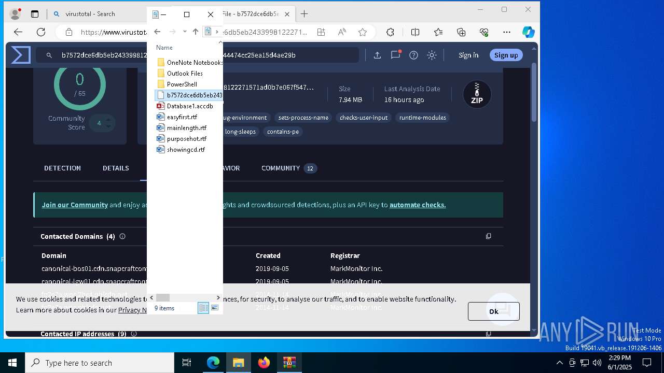Open Edge settings and more menu
664x373 pixels.
coord(507,32)
